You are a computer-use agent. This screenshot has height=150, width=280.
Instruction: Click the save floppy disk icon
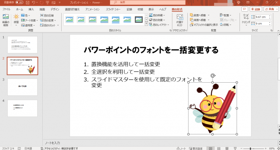[x=27, y=3]
